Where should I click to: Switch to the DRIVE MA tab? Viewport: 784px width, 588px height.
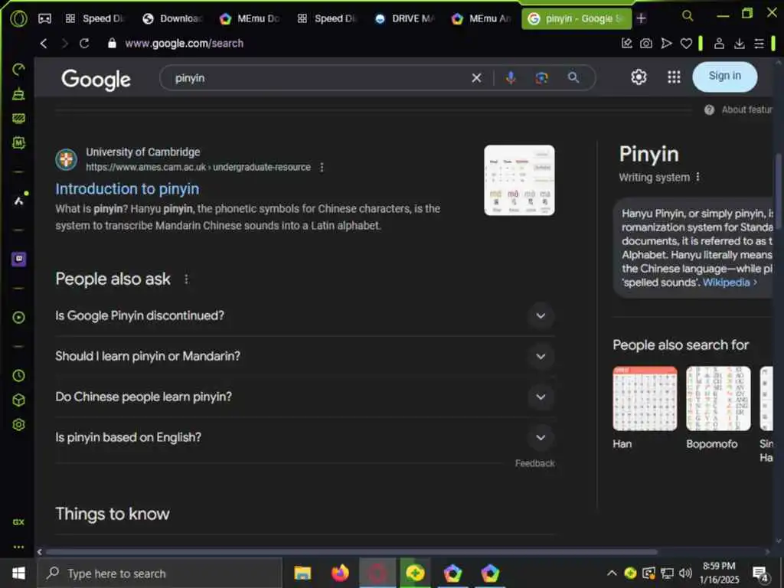click(x=405, y=19)
